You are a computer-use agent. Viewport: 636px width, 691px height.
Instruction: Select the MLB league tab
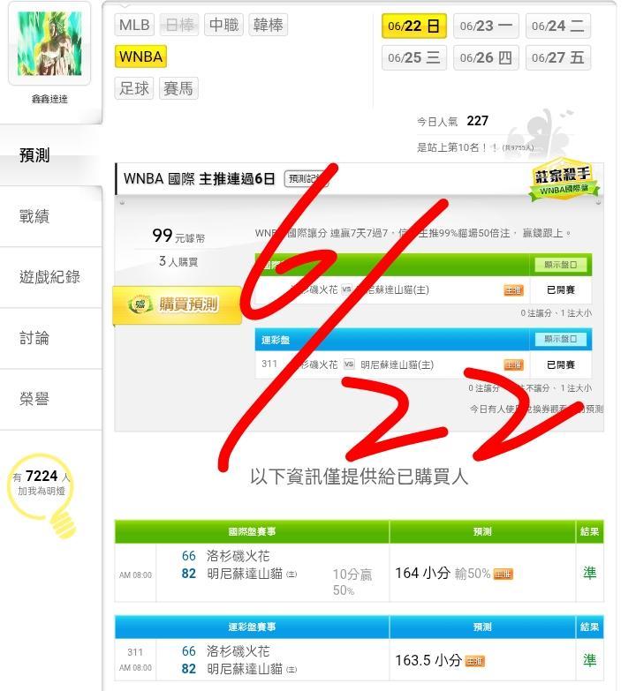click(134, 25)
